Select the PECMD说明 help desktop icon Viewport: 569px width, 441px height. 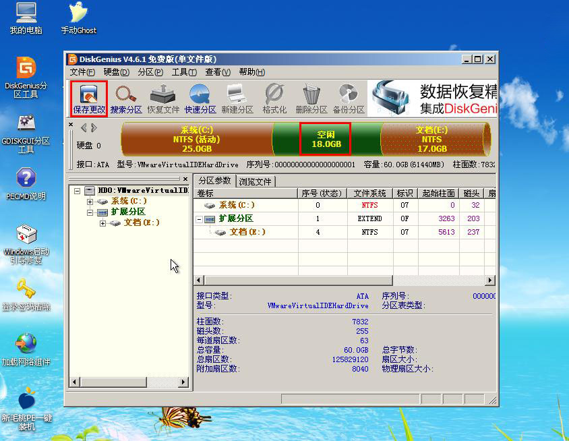pos(26,183)
